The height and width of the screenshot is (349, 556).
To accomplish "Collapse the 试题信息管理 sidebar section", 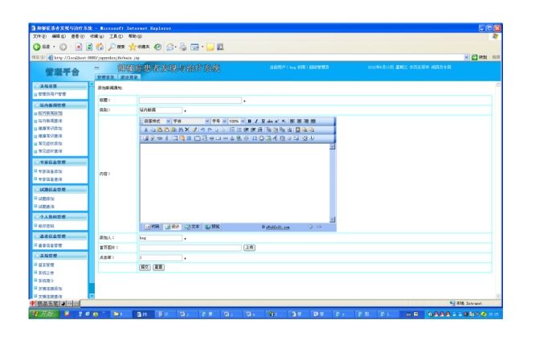I will pos(60,190).
